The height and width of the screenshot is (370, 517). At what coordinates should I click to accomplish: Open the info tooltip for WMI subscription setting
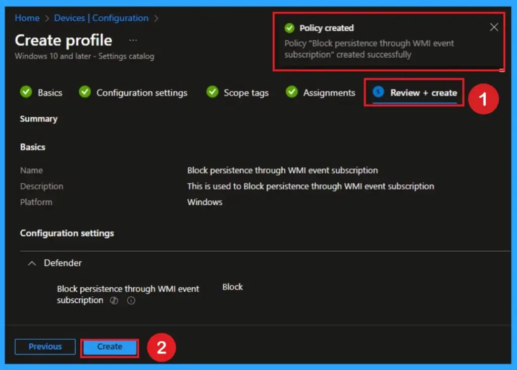point(130,301)
